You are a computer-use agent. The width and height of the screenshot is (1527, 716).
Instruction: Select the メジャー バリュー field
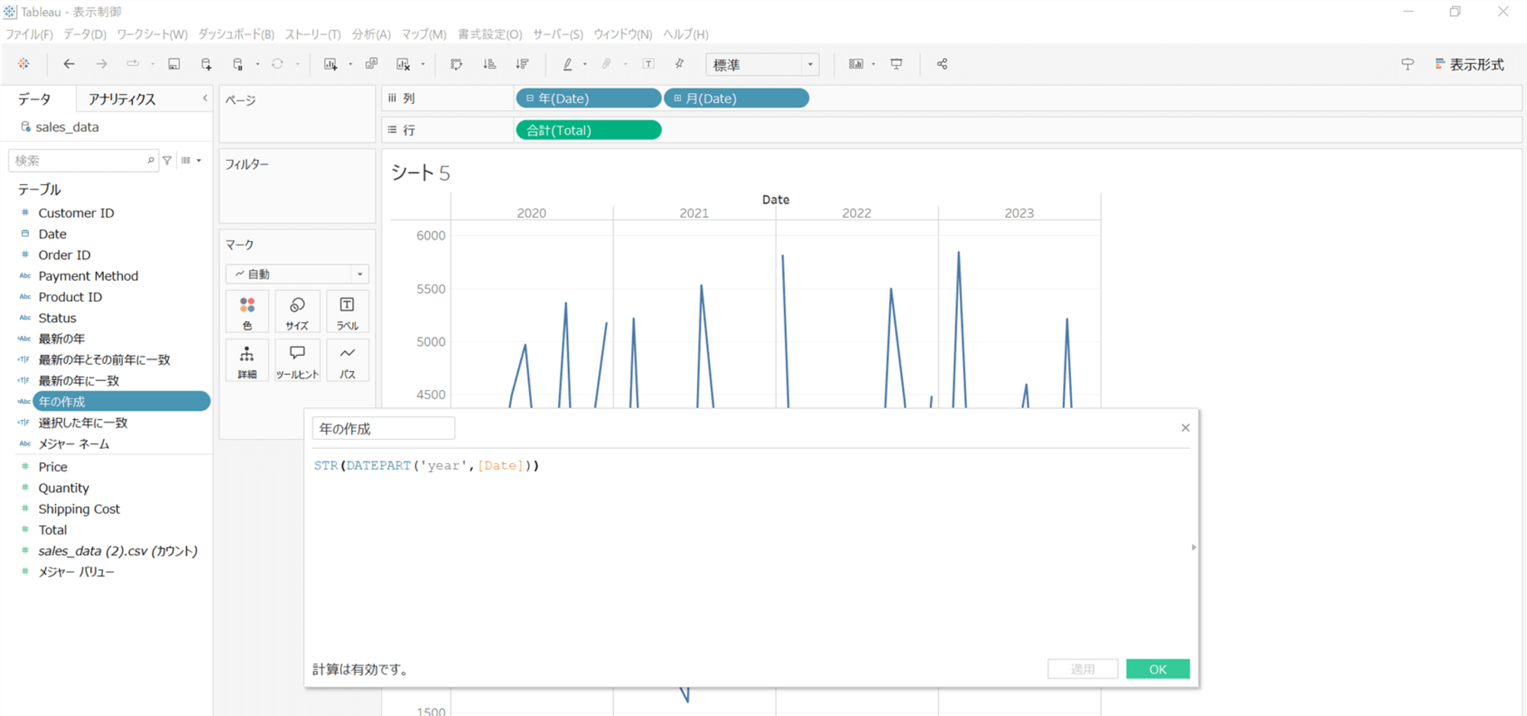coord(76,572)
